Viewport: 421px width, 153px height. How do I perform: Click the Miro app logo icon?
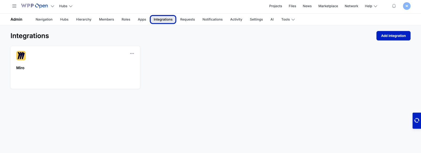click(21, 56)
